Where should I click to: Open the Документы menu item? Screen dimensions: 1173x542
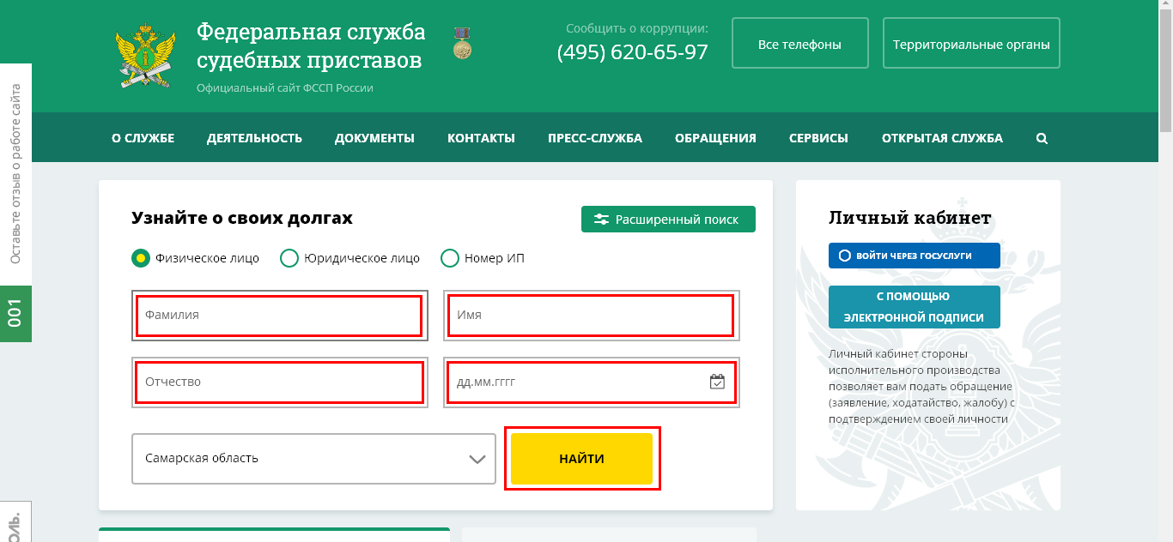tap(374, 138)
